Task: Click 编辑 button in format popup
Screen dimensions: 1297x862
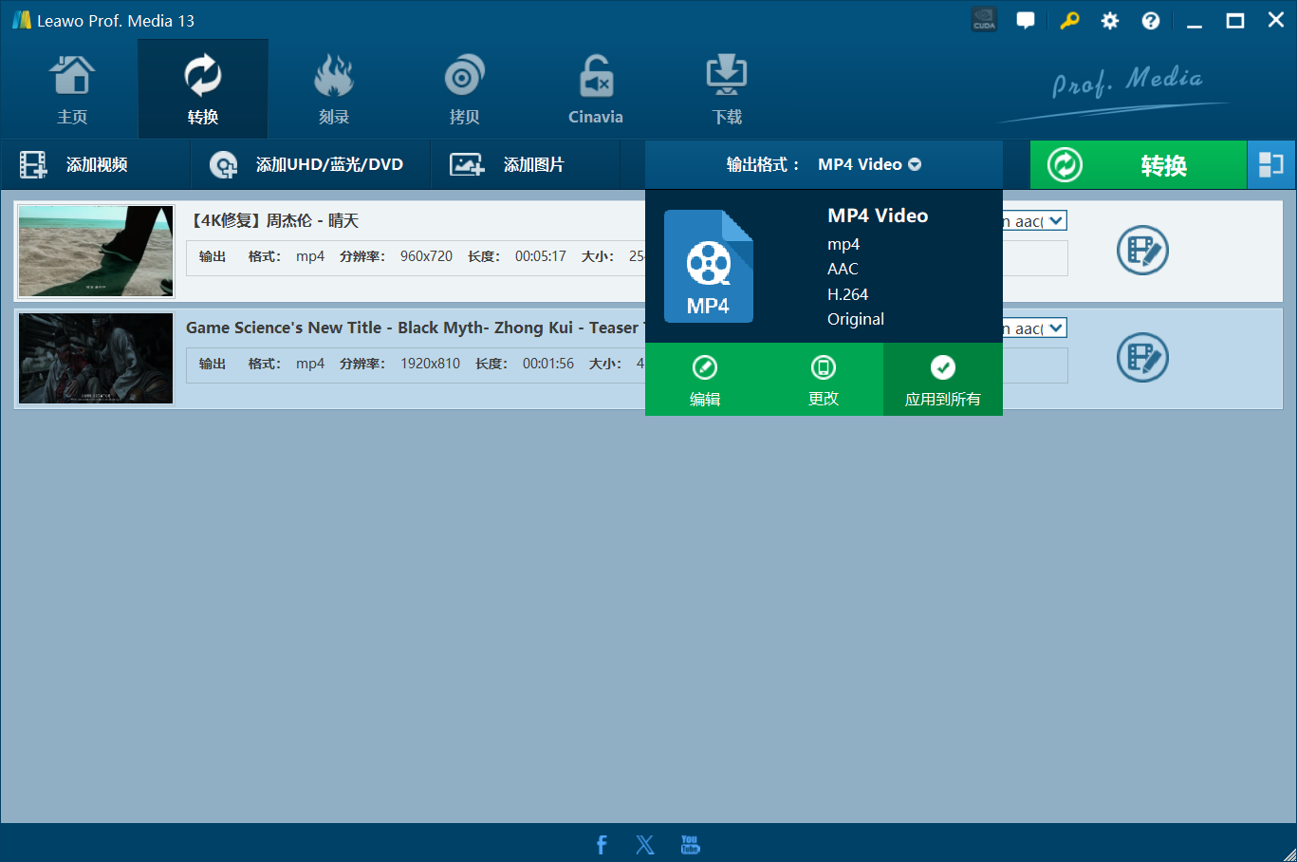Action: pyautogui.click(x=705, y=380)
